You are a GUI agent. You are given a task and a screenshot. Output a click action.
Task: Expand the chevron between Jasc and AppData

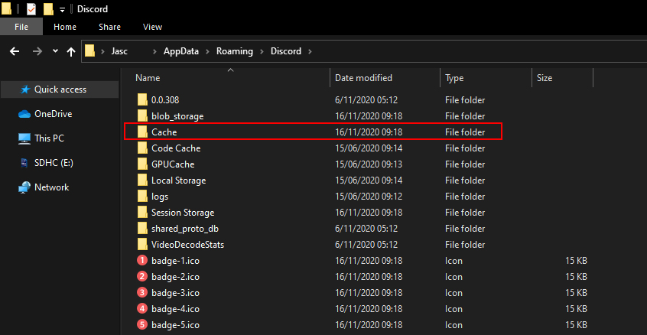154,51
